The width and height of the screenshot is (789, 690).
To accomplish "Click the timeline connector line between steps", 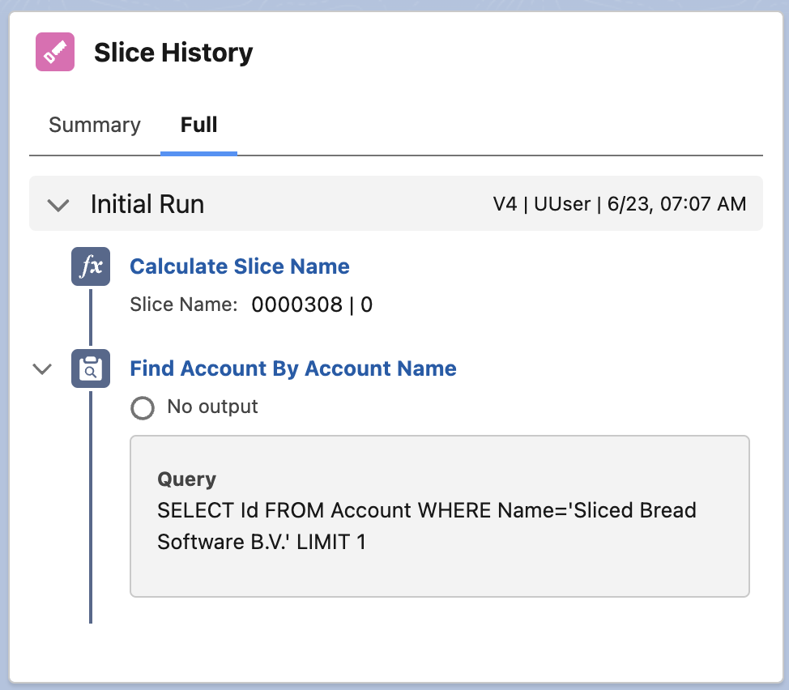I will 91,324.
